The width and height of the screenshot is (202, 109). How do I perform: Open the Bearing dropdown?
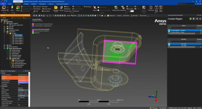(67, 9)
